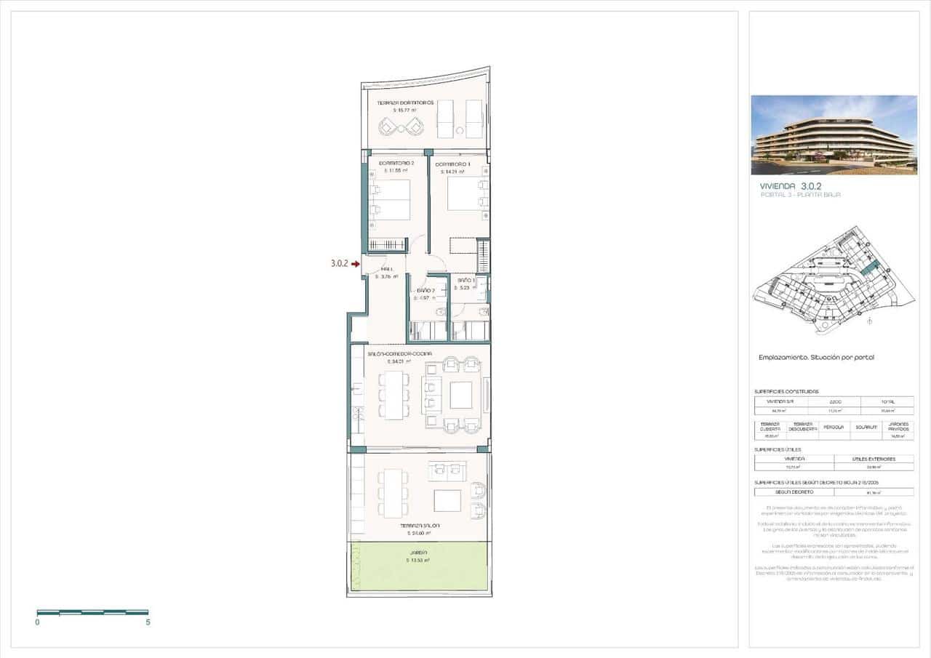
Task: Click 'PORTAL 3 - PLANTA BAJA' subtitle
Action: [x=800, y=196]
